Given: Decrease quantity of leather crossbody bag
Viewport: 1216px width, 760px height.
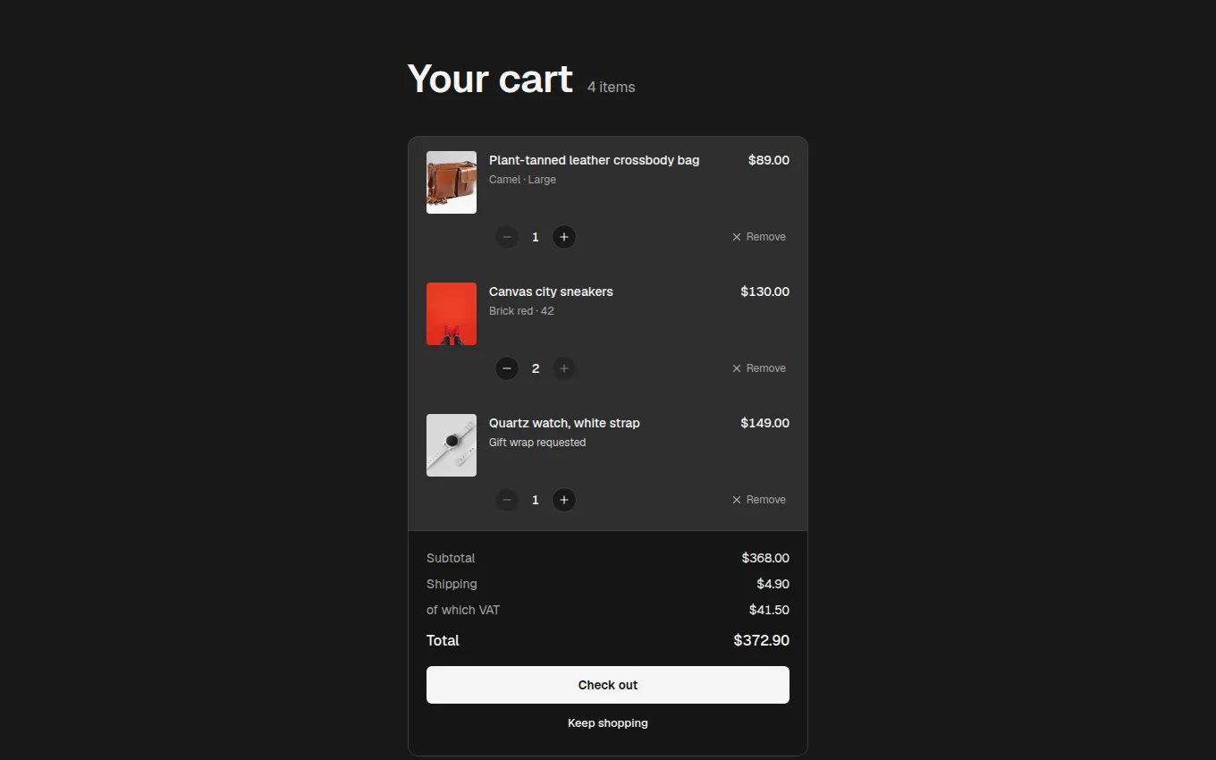Looking at the screenshot, I should click(507, 237).
